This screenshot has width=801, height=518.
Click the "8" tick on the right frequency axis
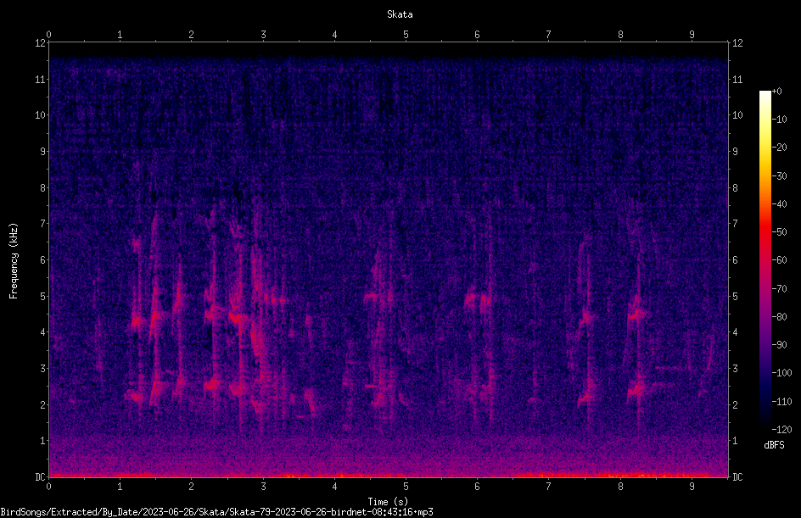(x=735, y=187)
